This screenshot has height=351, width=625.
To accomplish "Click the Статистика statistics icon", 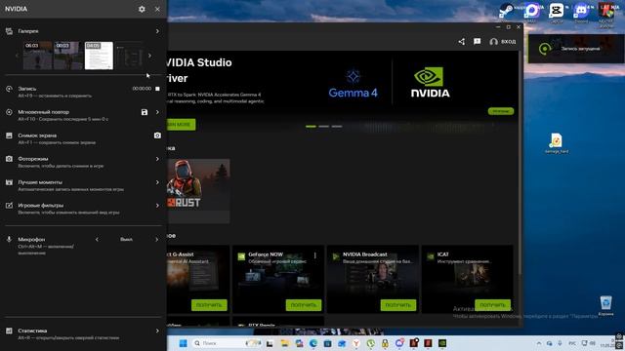I will tap(9, 331).
